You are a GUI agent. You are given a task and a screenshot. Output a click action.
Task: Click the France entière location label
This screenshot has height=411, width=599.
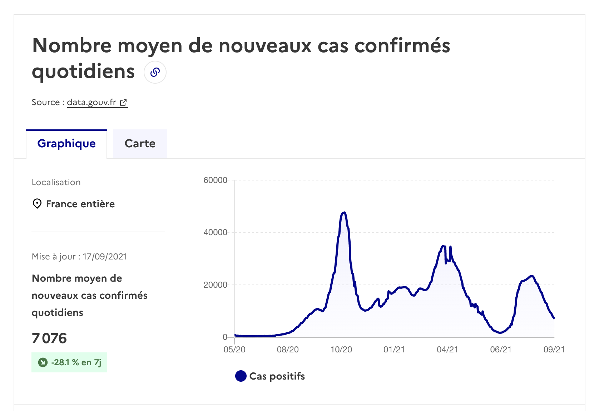pos(80,204)
